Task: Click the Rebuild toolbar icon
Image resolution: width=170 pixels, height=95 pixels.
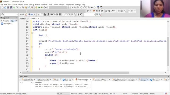Action: coord(45,7)
